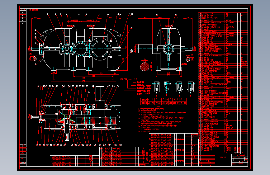270x175 pixels.
Task: Click balloon number 14 above front view
Action: 108,14
